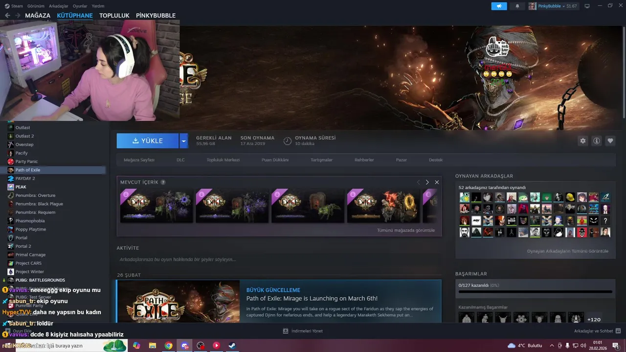Open the weather widget showing 4°C Bulutlu
The image size is (626, 352).
pos(525,346)
